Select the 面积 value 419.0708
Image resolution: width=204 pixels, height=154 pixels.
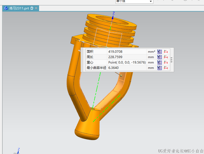115,51
